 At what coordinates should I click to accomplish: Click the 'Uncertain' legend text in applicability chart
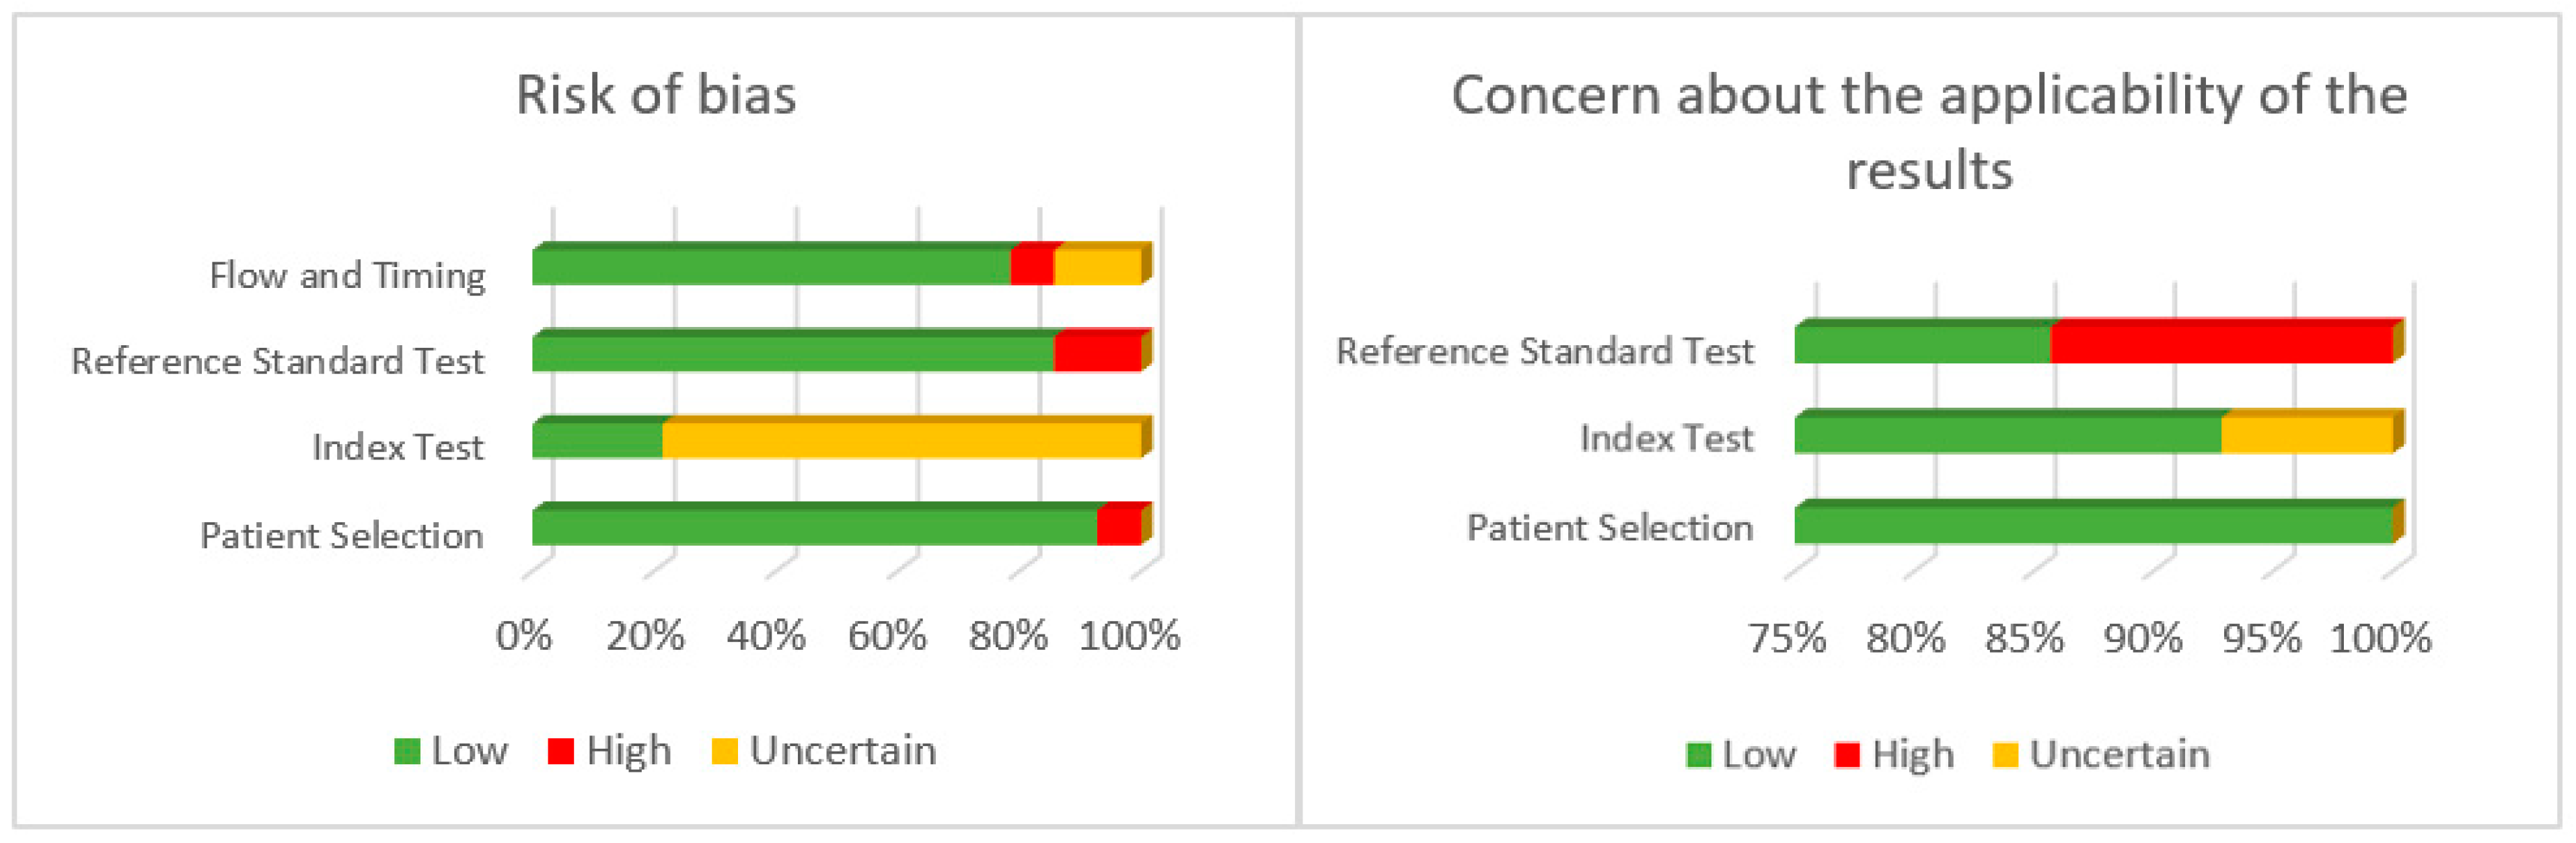pos(2119,755)
